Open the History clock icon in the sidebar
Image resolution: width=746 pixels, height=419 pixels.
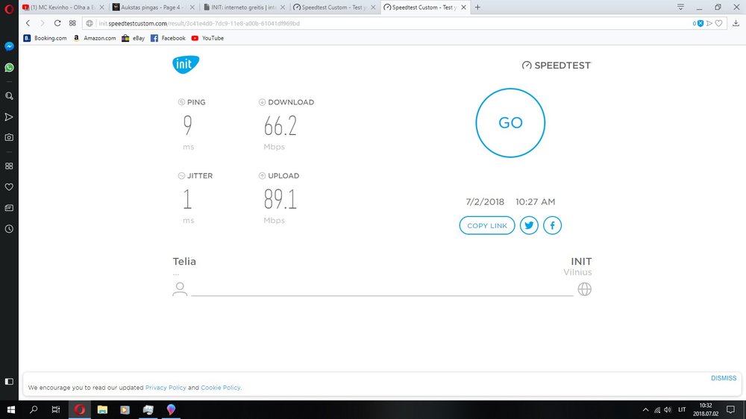[9, 229]
